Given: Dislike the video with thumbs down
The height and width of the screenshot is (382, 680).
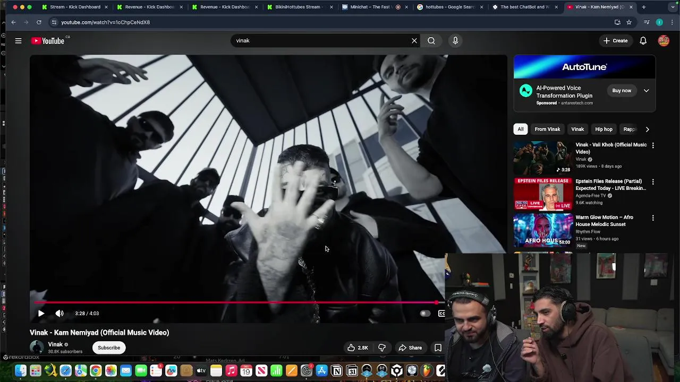Looking at the screenshot, I should tap(382, 348).
